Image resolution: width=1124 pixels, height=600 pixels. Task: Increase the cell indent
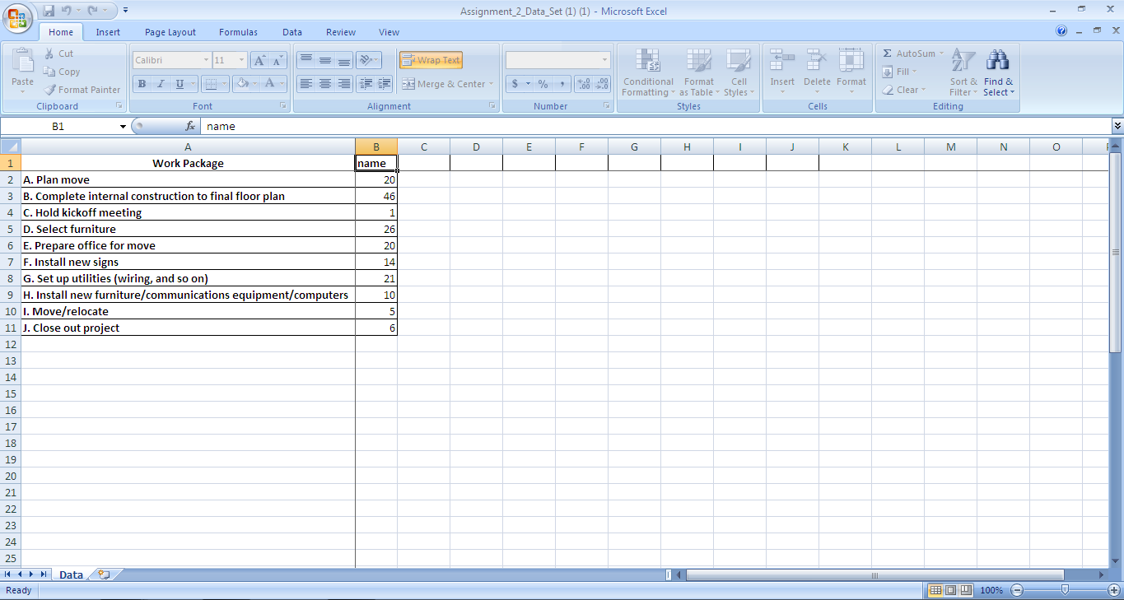click(x=384, y=84)
